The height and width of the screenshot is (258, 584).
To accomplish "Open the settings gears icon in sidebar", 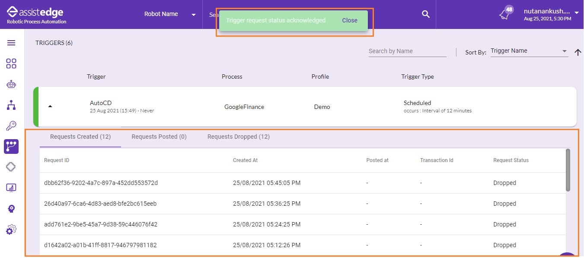I will pos(11,229).
